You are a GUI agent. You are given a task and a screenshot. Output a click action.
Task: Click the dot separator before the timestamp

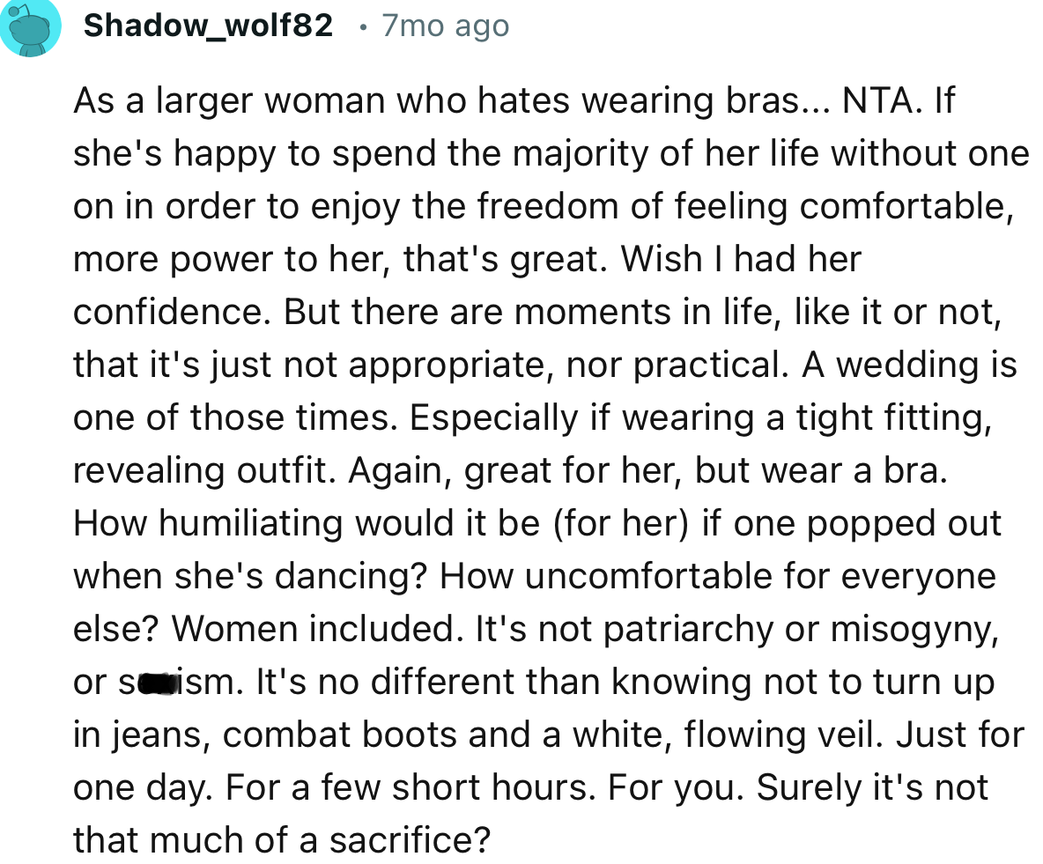point(362,26)
